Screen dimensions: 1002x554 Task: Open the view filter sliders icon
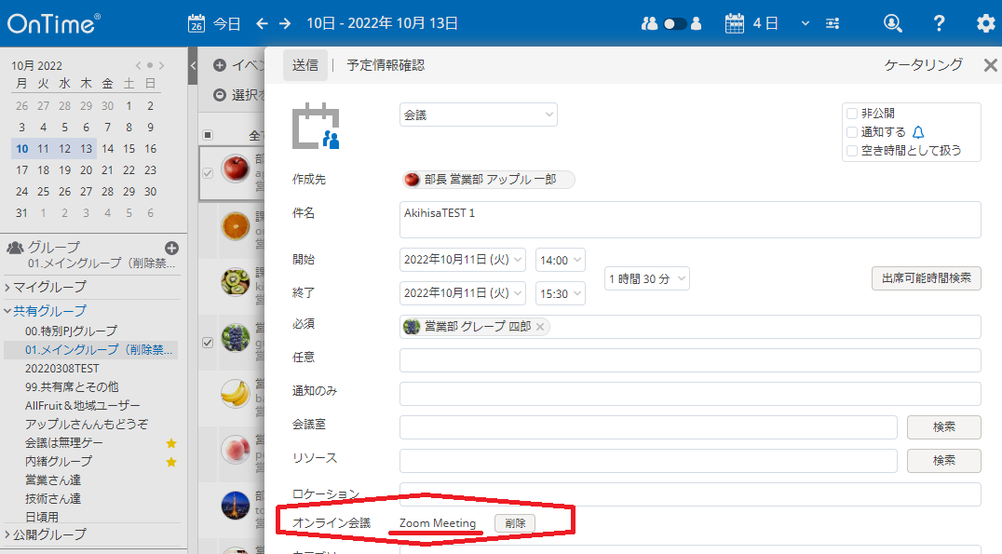pos(833,23)
